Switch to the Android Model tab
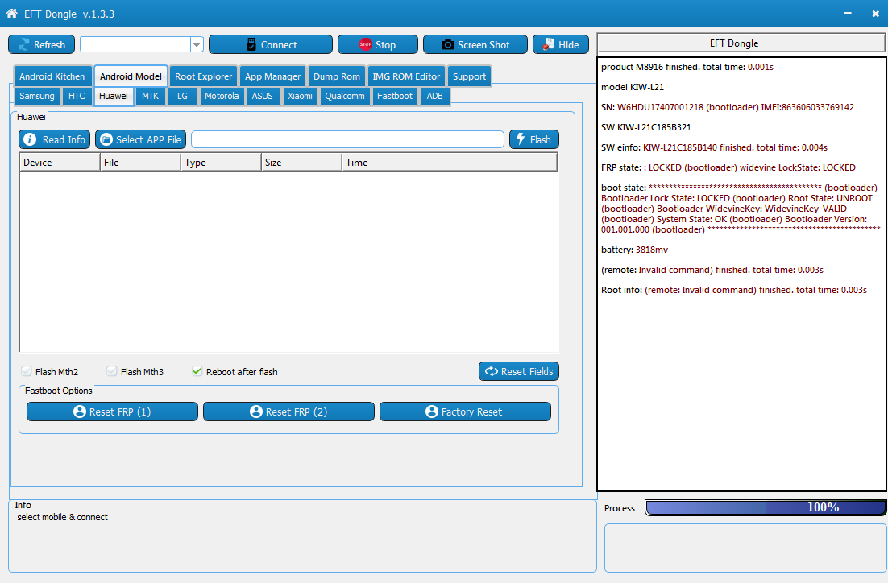 pyautogui.click(x=131, y=76)
